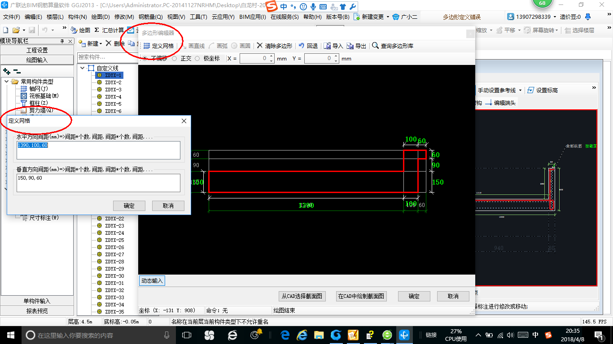613x344 pixels.
Task: Click the 设置标高 elevation icon
Action: tap(530, 90)
